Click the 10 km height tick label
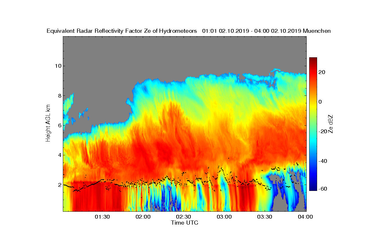Viewport: 379px width, 252px height. coord(57,66)
